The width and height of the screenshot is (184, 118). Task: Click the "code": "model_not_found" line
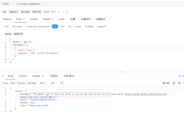(34, 105)
